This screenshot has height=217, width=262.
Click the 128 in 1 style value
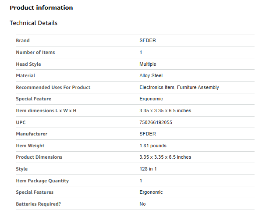pyautogui.click(x=148, y=169)
